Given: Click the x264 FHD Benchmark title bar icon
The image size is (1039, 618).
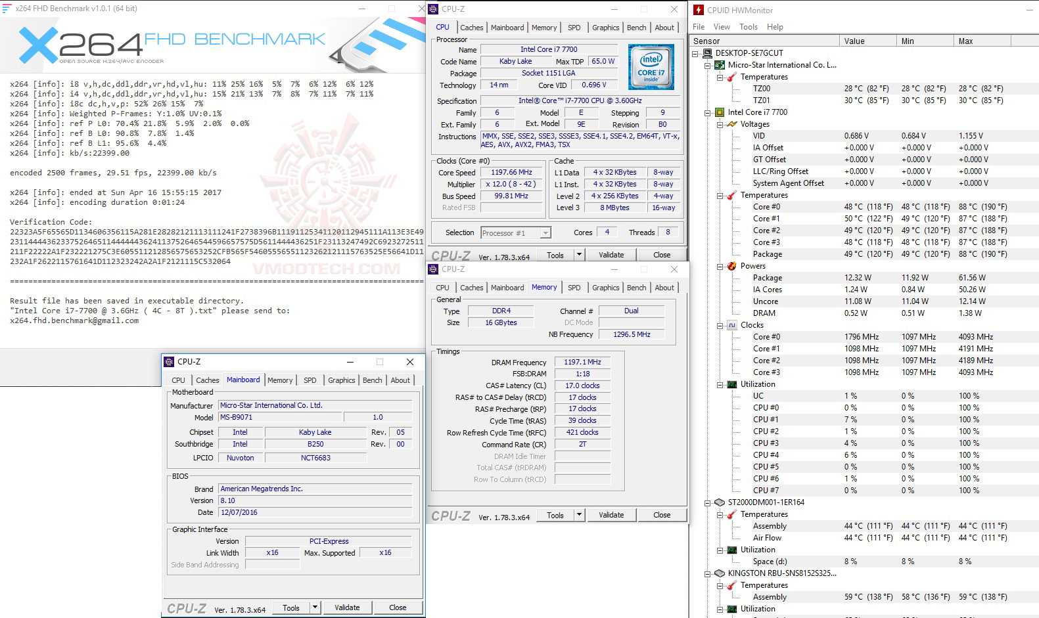Looking at the screenshot, I should [x=7, y=9].
